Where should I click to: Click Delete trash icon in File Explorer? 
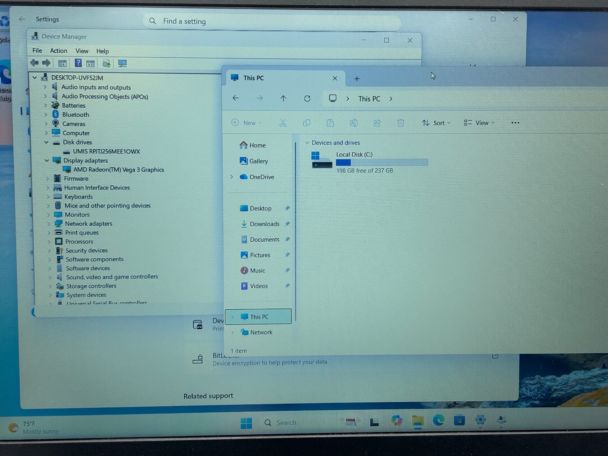401,123
